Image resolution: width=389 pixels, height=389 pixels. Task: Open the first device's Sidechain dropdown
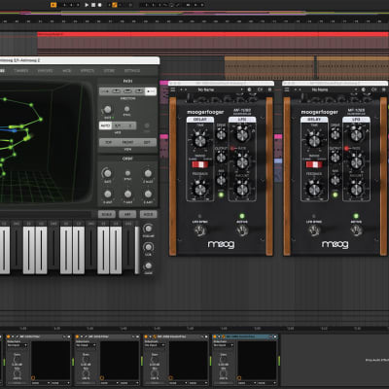coord(18,345)
